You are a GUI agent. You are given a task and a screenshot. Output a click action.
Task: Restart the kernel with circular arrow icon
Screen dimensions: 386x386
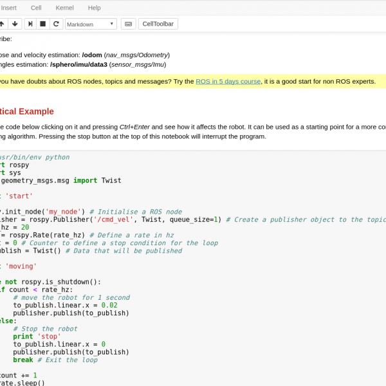tap(56, 24)
